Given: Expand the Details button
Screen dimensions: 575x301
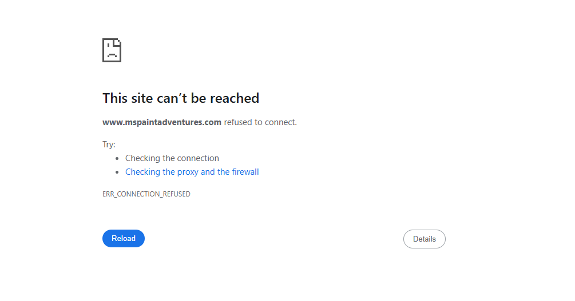Looking at the screenshot, I should point(424,239).
